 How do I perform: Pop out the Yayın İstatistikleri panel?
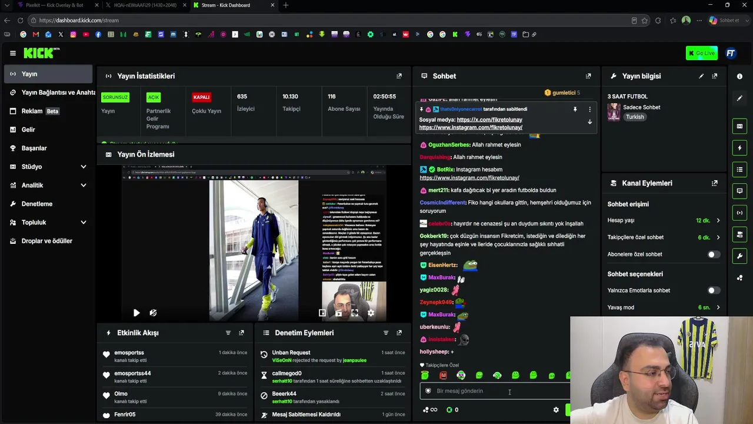(x=399, y=76)
